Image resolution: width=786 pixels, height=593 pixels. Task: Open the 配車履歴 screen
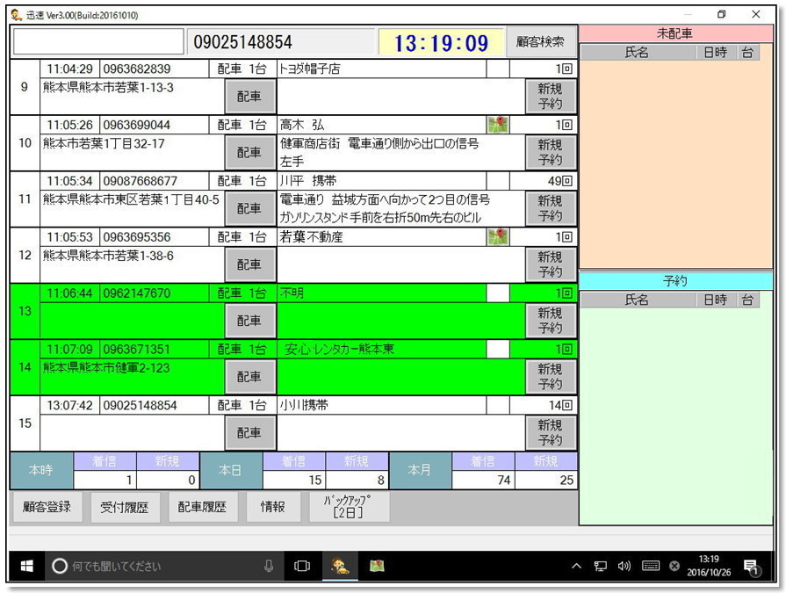pyautogui.click(x=202, y=507)
